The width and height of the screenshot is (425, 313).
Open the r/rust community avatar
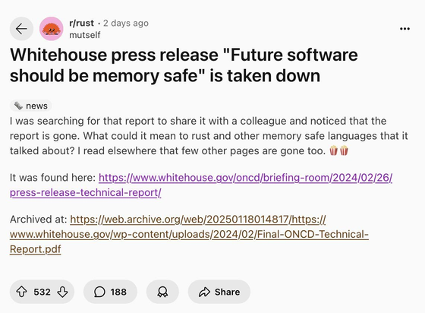(x=52, y=28)
